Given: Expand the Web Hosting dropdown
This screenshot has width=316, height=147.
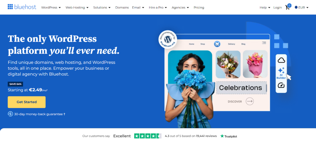Looking at the screenshot, I should point(77,8).
